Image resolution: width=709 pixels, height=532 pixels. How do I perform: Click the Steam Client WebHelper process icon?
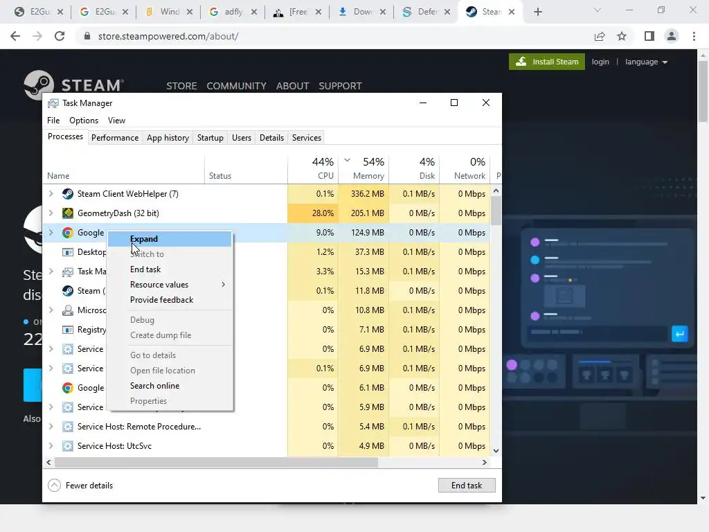[68, 194]
